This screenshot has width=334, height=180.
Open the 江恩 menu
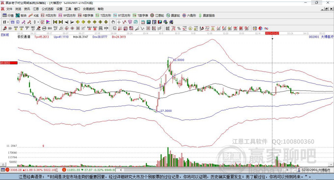[36, 9]
